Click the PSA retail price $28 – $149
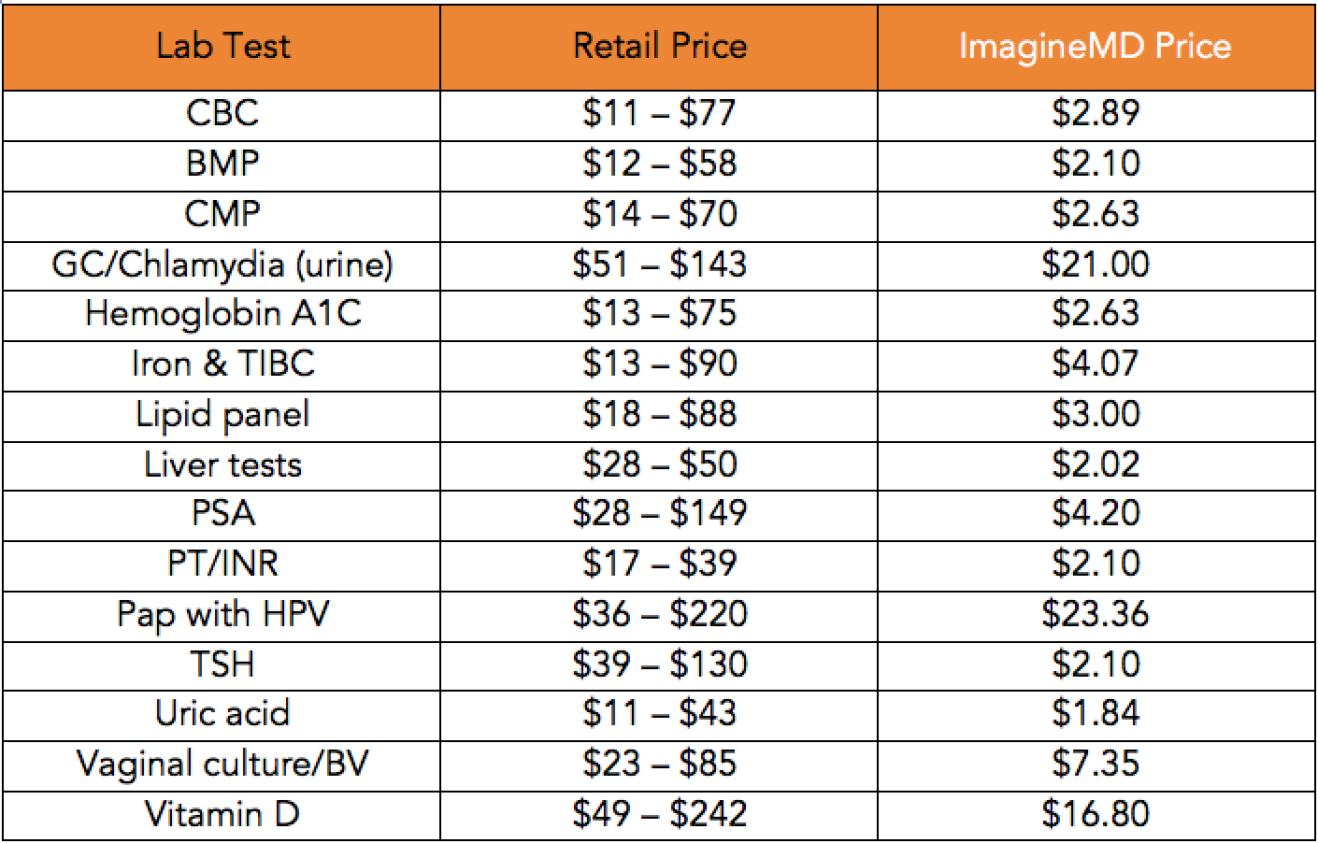This screenshot has height=843, width=1318. click(x=659, y=514)
